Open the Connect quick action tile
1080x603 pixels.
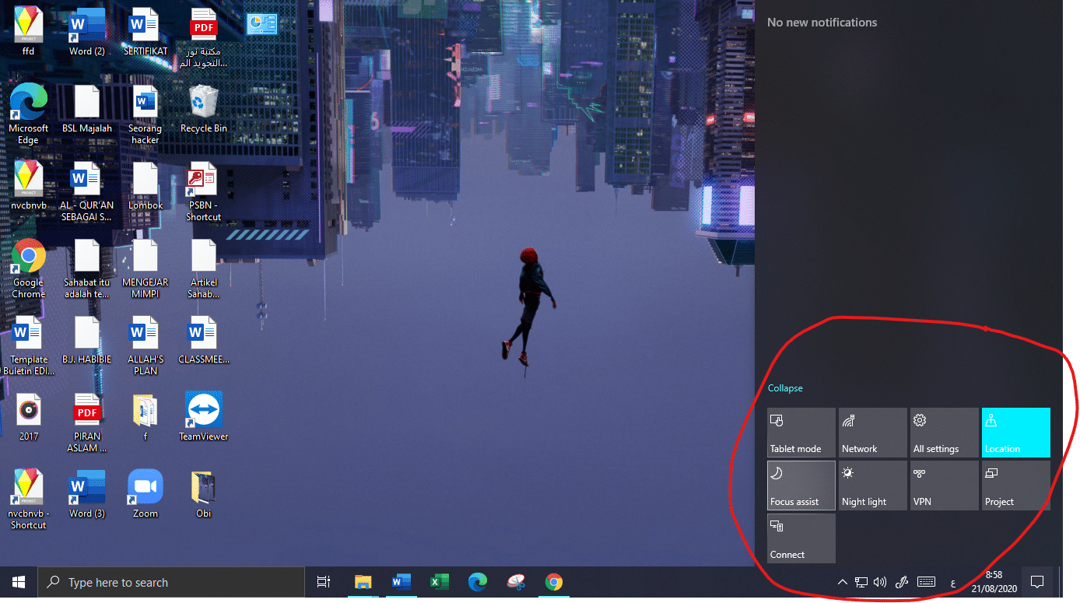pos(801,538)
